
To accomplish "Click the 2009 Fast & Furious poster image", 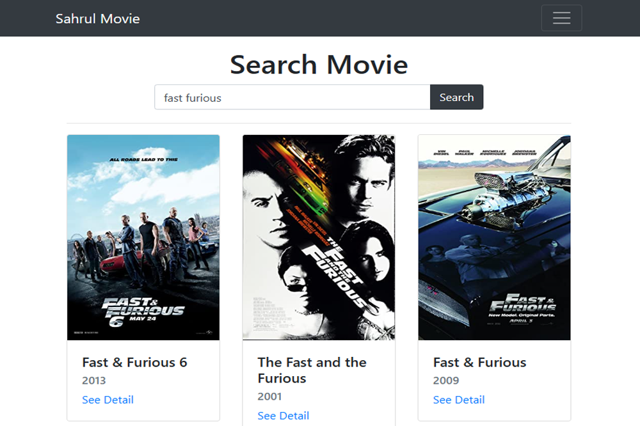I will [x=494, y=237].
